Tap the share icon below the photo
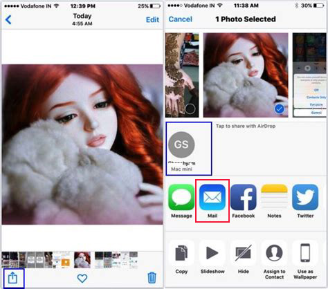This screenshot has height=289, width=328. pos(13,278)
